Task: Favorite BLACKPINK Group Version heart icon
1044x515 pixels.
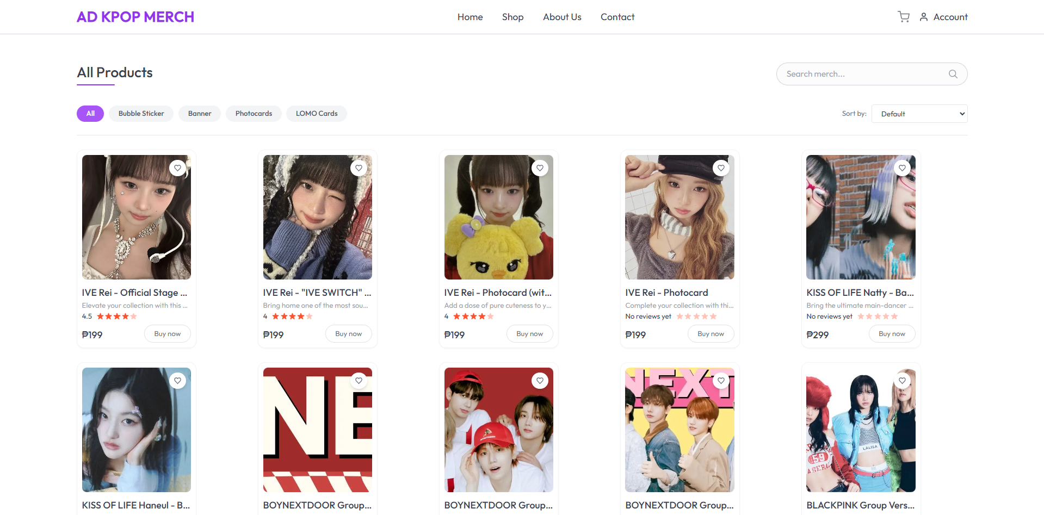Action: (x=903, y=381)
